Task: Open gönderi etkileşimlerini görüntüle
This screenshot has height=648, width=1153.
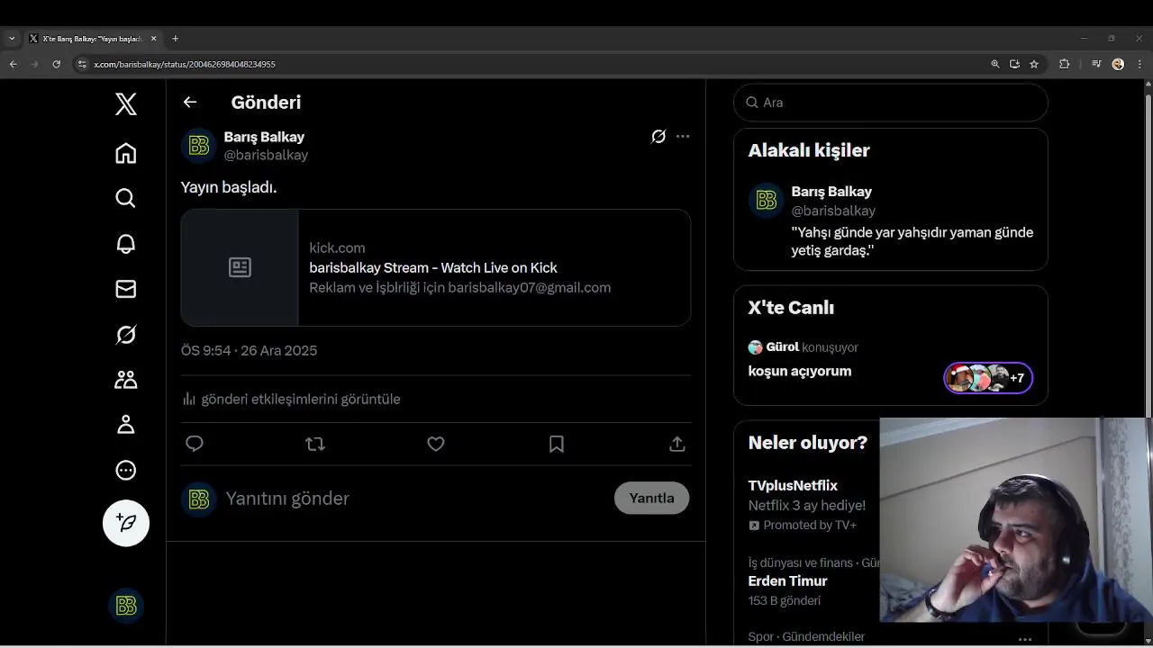Action: click(291, 399)
